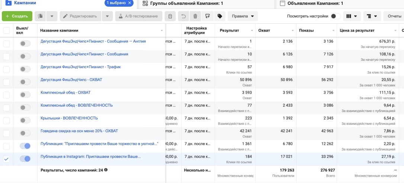Click Объявления tab window icon
This screenshot has width=404, height=183.
click(x=283, y=3)
